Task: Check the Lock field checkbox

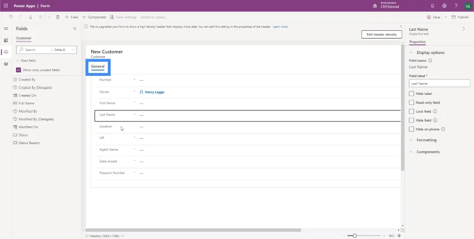Action: click(411, 111)
